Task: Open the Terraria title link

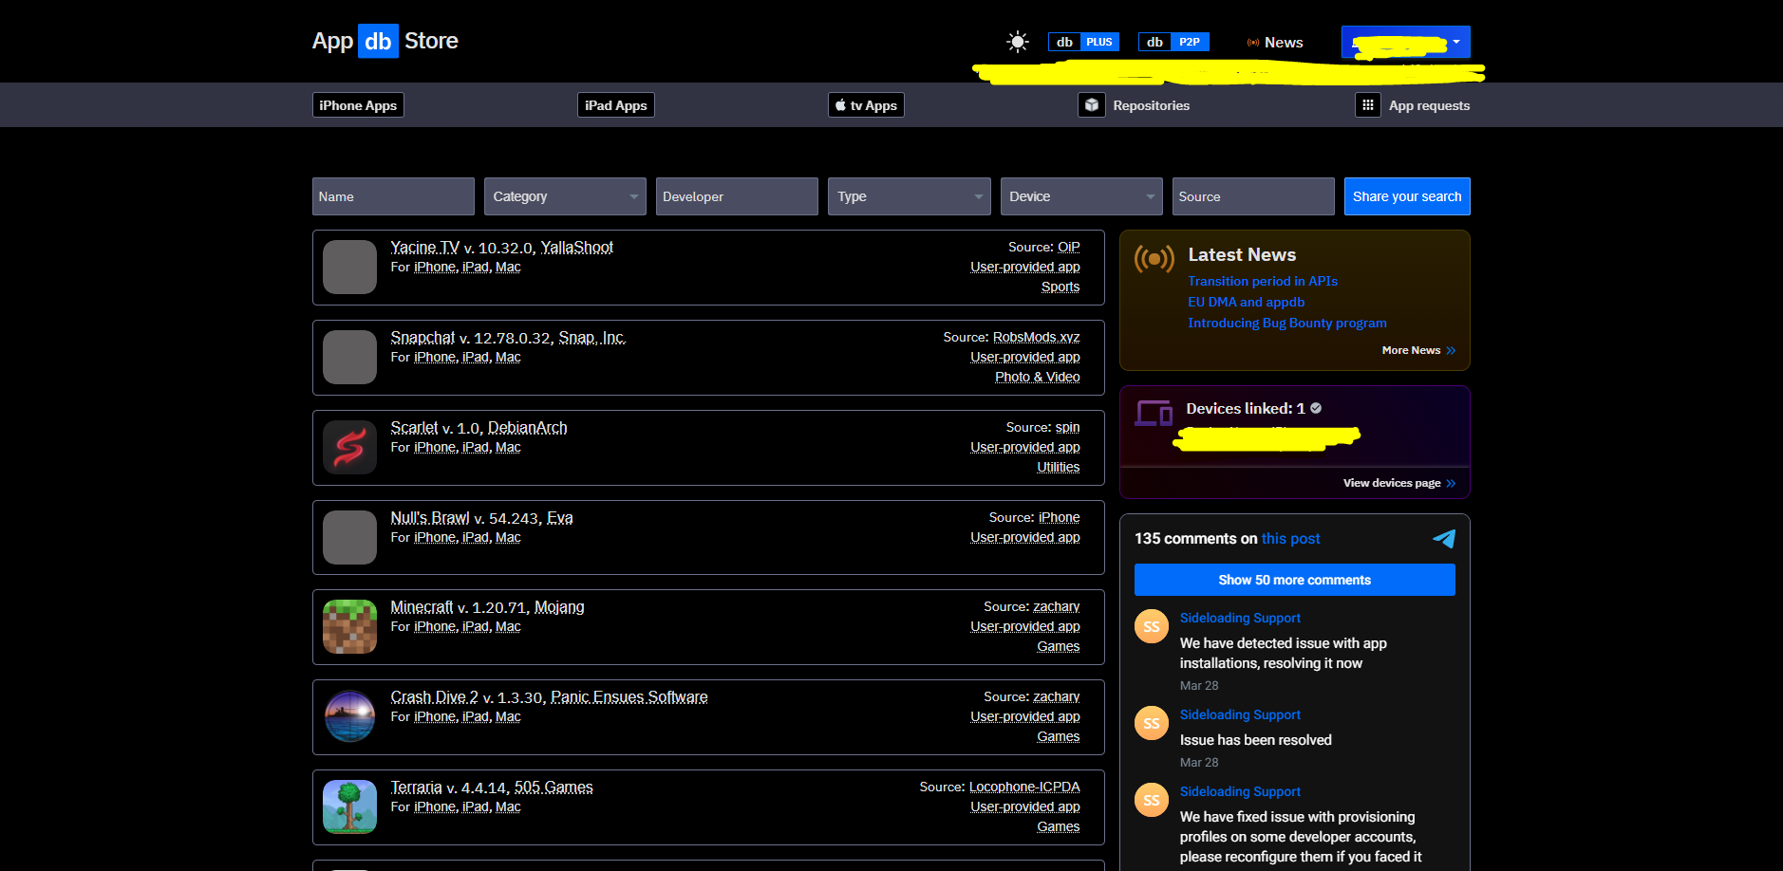Action: 416,788
